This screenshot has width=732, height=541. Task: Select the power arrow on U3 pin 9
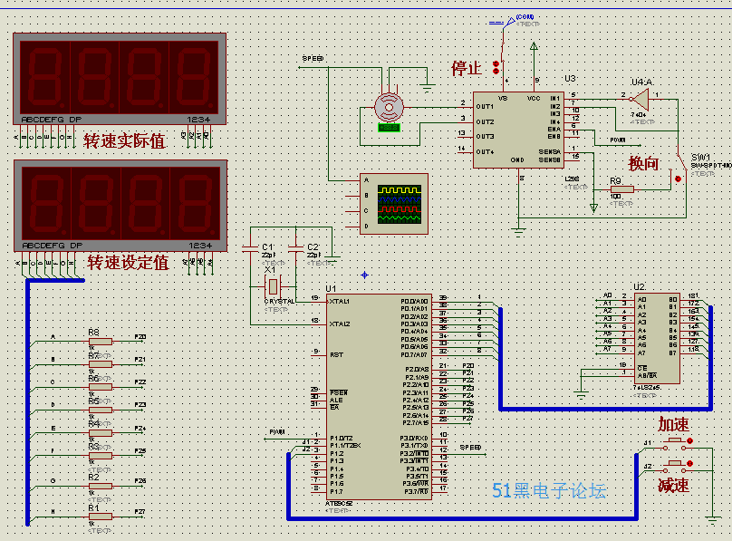pyautogui.click(x=535, y=46)
